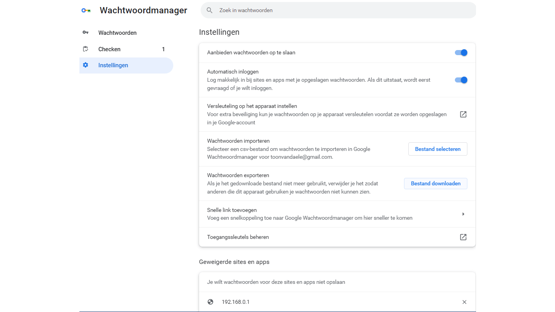Click the Bestand selecteren button
Viewport: 555px width, 312px height.
438,149
